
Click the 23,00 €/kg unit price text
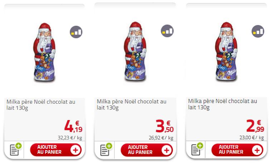pyautogui.click(x=252, y=138)
